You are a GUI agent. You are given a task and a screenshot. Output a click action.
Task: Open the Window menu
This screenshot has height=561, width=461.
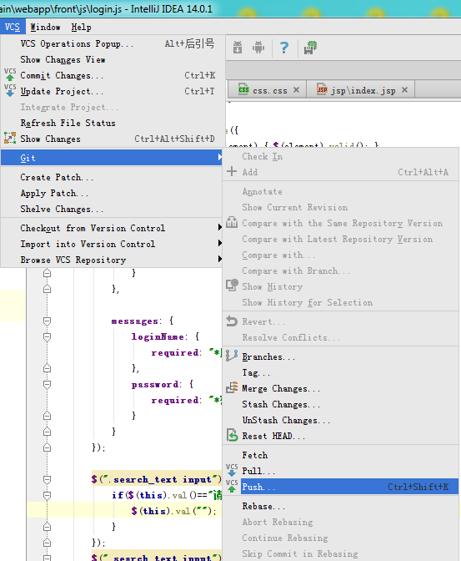point(45,27)
